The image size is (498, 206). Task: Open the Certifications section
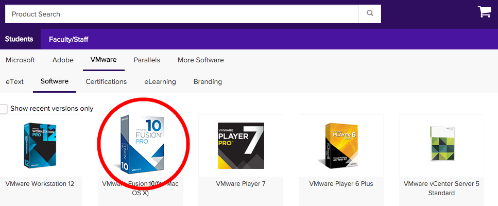(106, 81)
